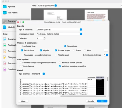Uncheck Individua notazione scientifica

click(60, 66)
